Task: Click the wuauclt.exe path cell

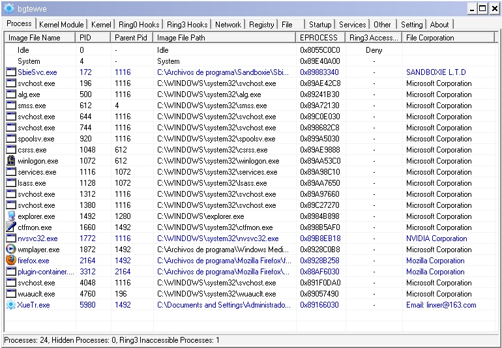Action: (x=216, y=294)
